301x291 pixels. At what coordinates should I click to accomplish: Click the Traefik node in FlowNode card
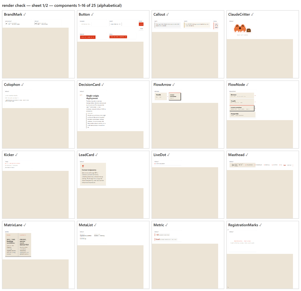click(242, 102)
